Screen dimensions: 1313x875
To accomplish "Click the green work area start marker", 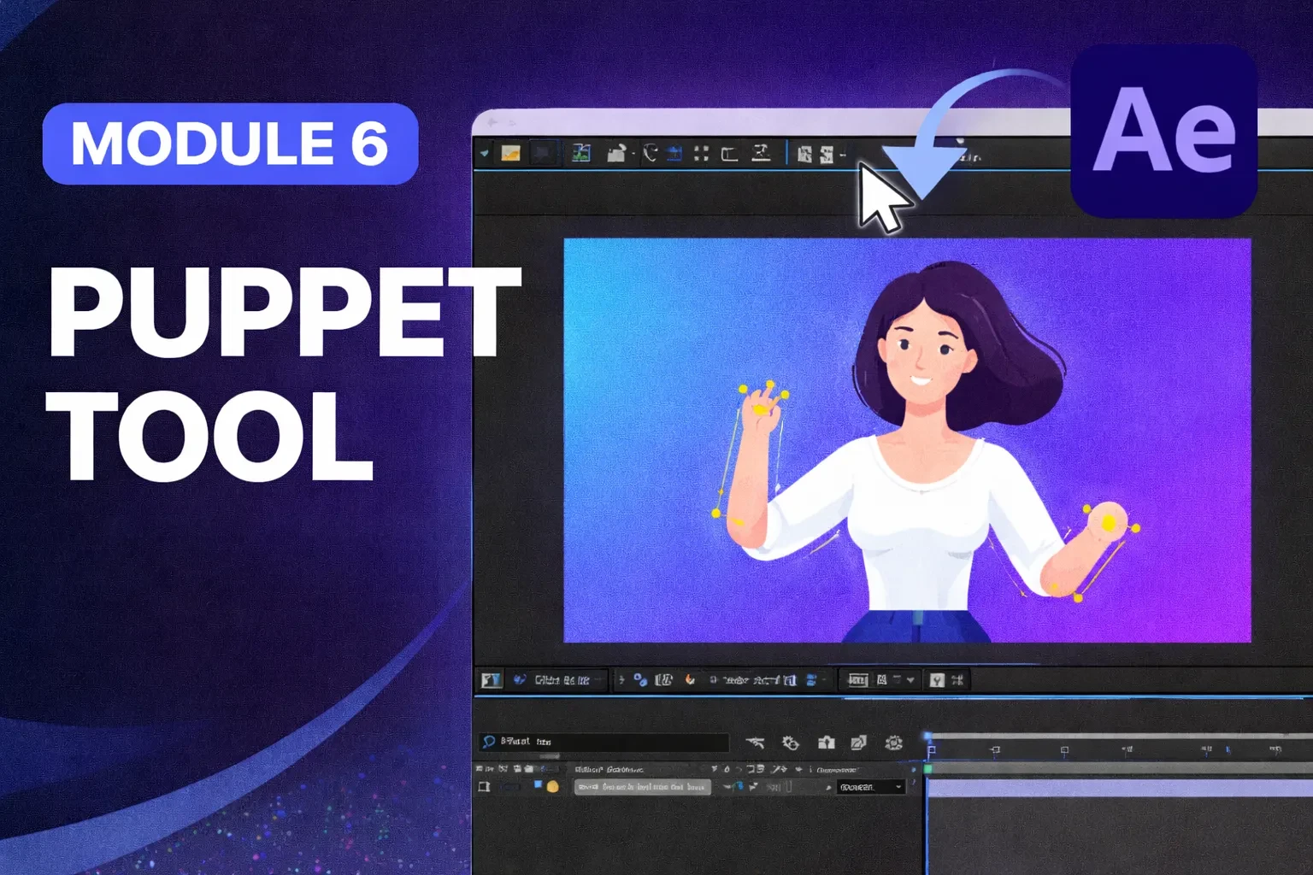I will pyautogui.click(x=928, y=769).
